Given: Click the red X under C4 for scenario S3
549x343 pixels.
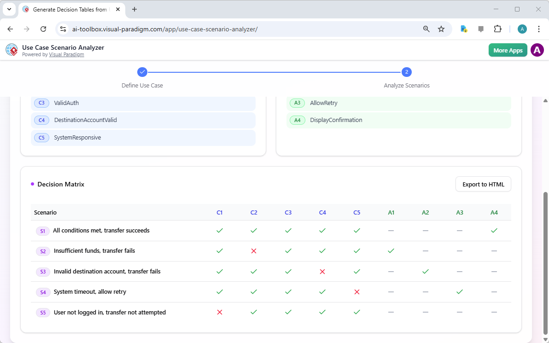Looking at the screenshot, I should coord(322,271).
